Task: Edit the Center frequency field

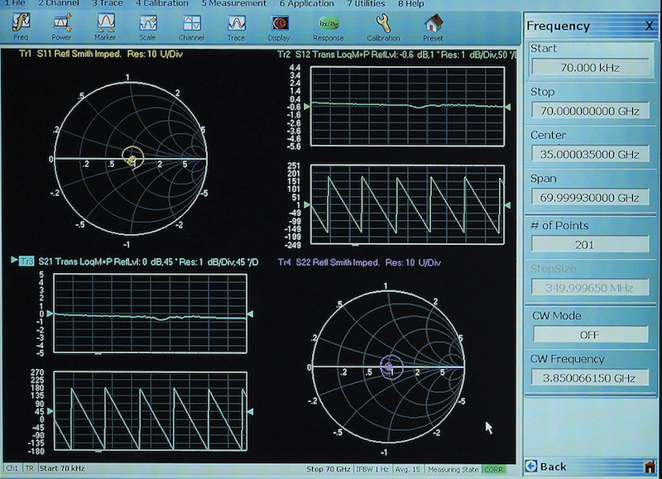Action: 590,154
